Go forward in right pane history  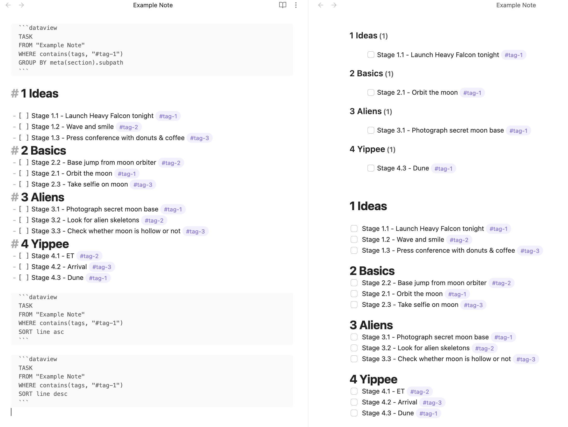tap(334, 5)
